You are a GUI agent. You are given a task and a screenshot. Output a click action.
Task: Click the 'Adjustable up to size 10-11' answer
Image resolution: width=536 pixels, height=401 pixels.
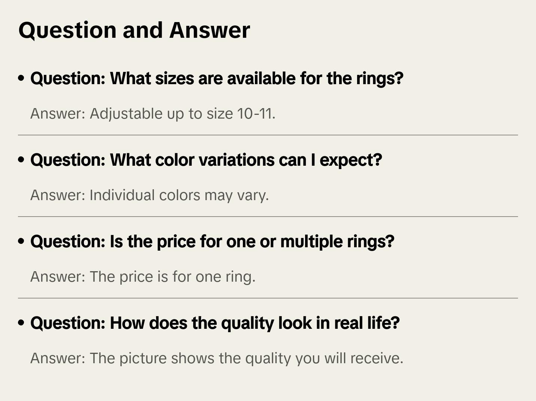click(153, 113)
